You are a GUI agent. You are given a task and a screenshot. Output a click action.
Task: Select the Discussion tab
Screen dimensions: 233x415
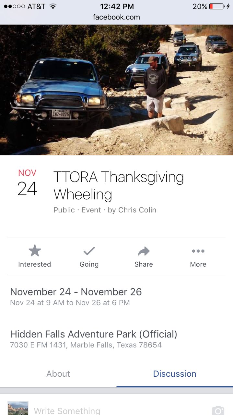coord(175,374)
